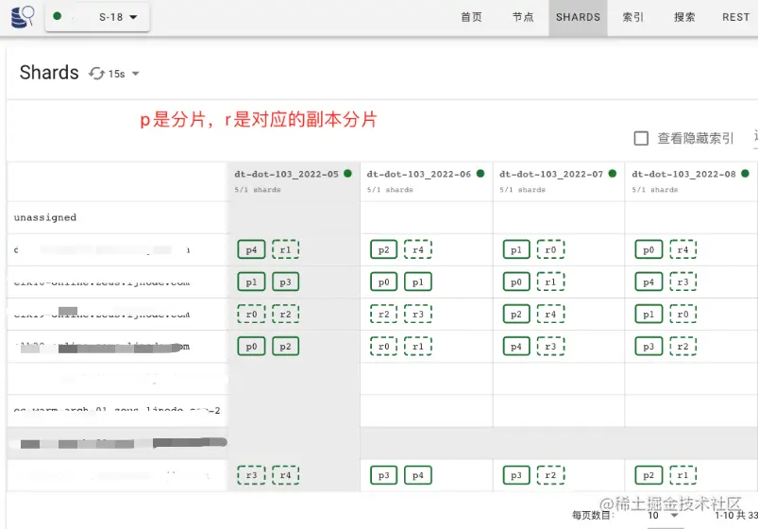Image resolution: width=758 pixels, height=529 pixels.
Task: Click the refresh icon beside Shards
Action: click(96, 74)
